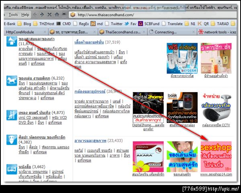
Task: Click the ผลไม้ sublink
Action: (x=79, y=151)
